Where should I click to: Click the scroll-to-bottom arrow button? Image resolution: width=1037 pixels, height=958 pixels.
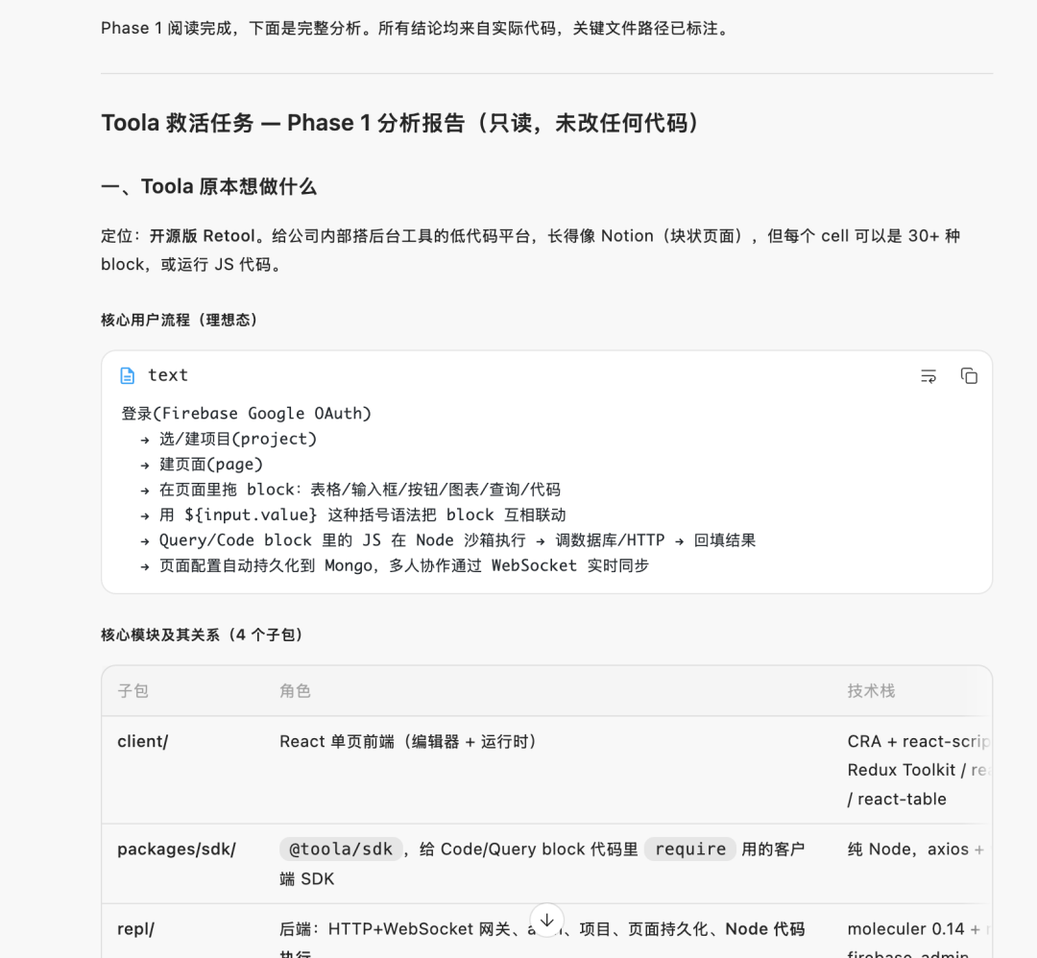pos(547,920)
